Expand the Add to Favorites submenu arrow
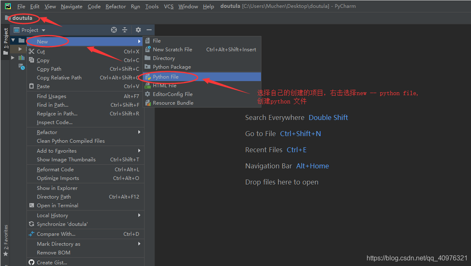Screen dimensions: 471x266 (x=139, y=151)
